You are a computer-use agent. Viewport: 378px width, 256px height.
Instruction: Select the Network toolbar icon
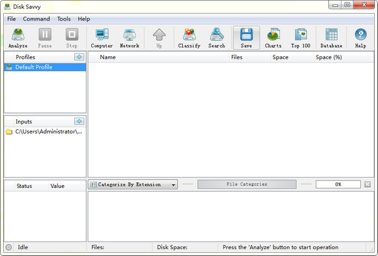coord(130,38)
